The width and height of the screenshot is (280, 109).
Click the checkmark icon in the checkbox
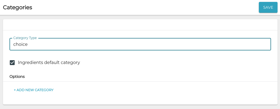pyautogui.click(x=12, y=63)
